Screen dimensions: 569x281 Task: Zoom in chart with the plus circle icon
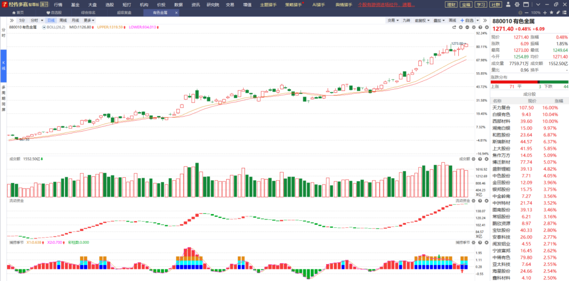point(461,27)
